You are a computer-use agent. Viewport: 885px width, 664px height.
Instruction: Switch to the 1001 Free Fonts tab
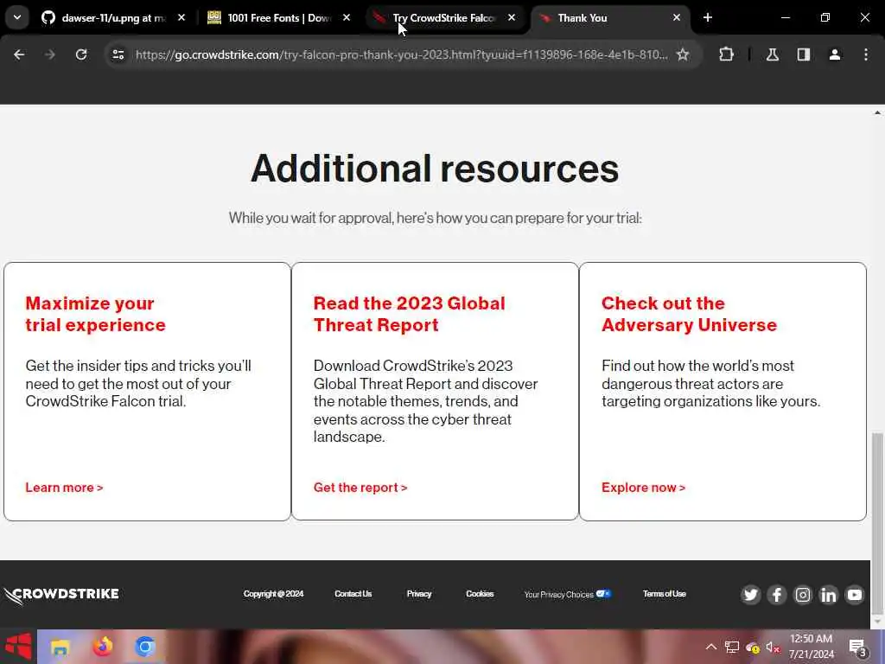click(x=278, y=18)
